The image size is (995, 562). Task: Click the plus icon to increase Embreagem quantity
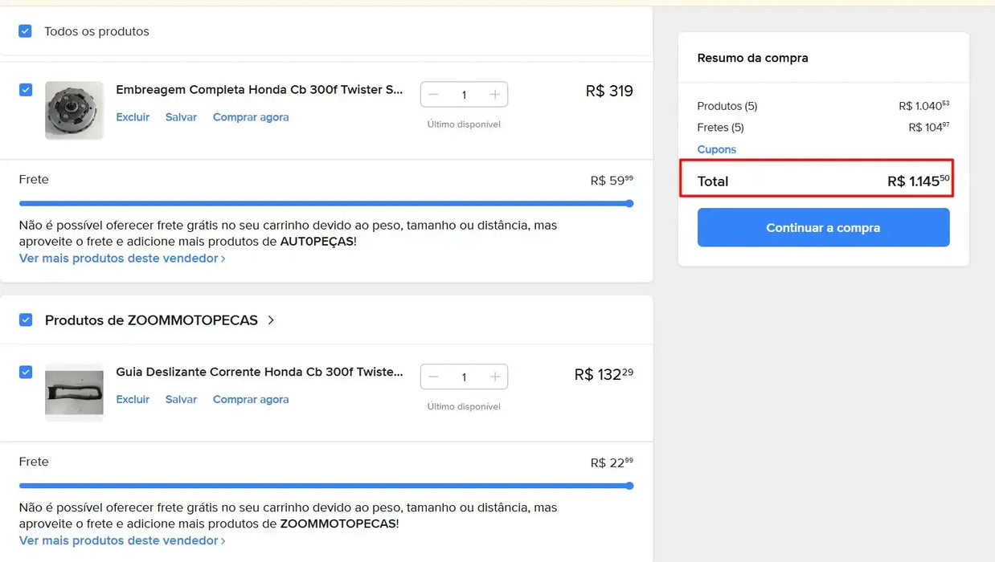tap(493, 94)
